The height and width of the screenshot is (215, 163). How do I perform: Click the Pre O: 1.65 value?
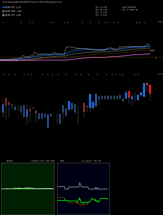101,7
